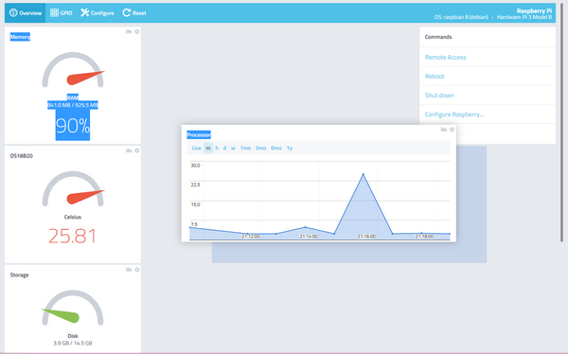Screen dimensions: 568x354
Task: Click the Raspberry Pi device name
Action: tap(534, 10)
